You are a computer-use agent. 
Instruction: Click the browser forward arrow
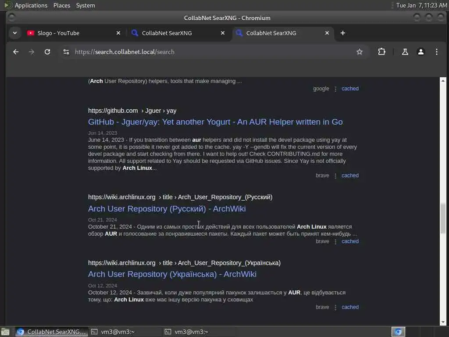(32, 52)
